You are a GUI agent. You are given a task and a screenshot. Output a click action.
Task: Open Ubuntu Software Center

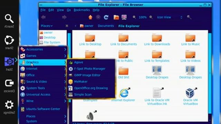pyautogui.click(x=43, y=109)
